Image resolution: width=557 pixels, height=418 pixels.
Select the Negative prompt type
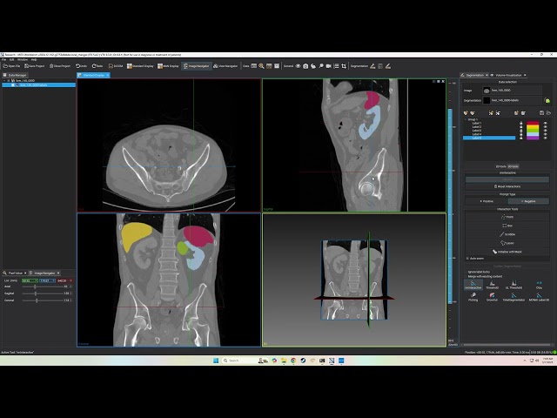(x=528, y=201)
